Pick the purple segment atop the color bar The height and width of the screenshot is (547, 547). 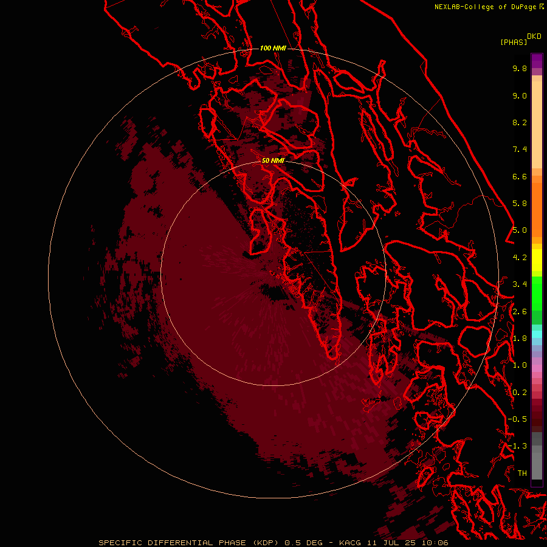coord(537,61)
